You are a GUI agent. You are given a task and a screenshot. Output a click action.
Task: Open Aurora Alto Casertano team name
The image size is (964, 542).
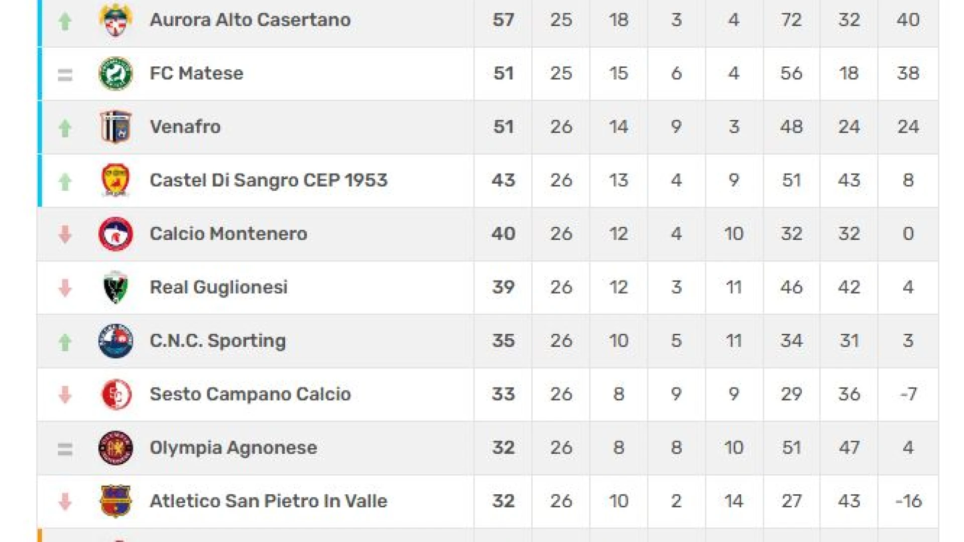tap(250, 20)
